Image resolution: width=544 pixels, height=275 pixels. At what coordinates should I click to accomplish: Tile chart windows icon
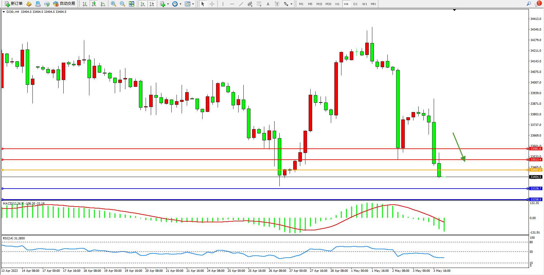tap(131, 4)
